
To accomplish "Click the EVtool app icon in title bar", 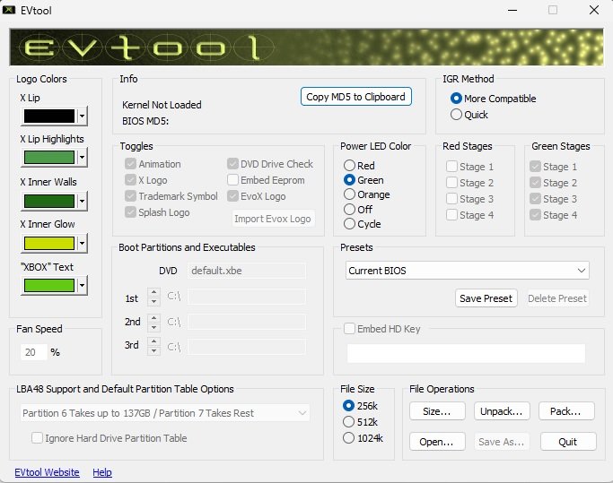I will [x=9, y=10].
